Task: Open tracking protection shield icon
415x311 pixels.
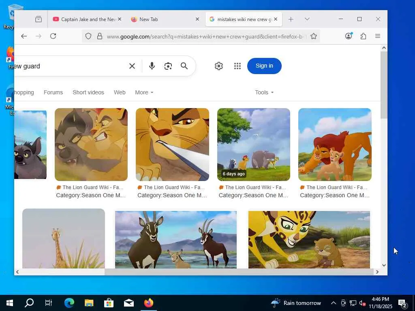Action: [88, 36]
